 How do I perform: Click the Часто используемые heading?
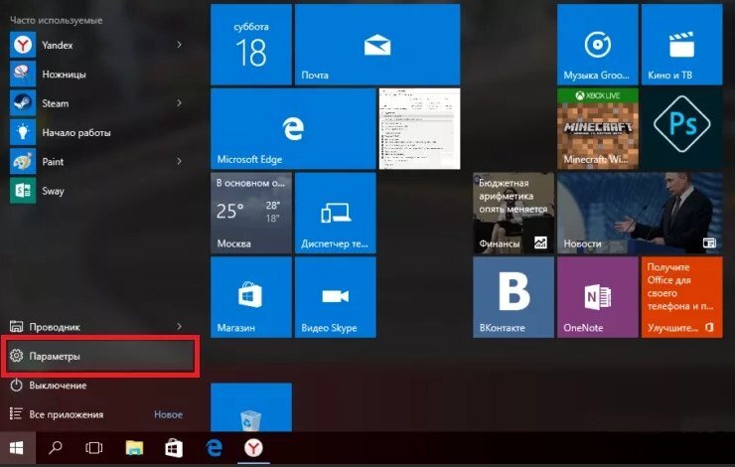point(57,20)
